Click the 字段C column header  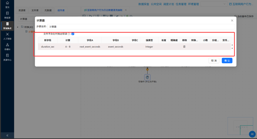click(135, 40)
